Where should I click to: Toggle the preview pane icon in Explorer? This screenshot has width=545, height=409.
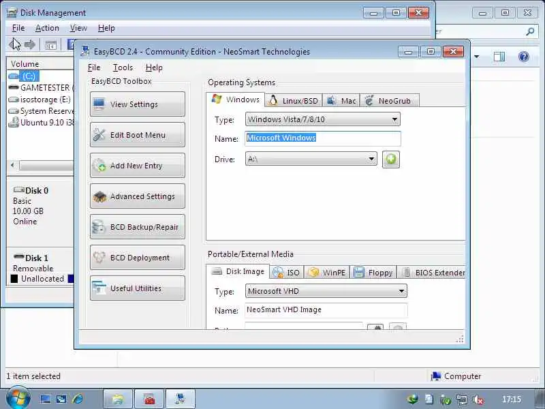point(499,57)
